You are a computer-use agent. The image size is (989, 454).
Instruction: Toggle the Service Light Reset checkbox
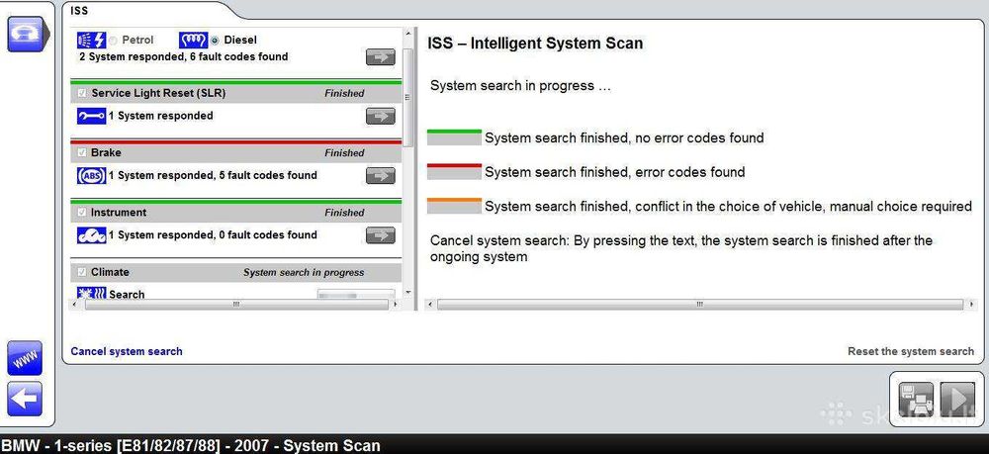click(81, 93)
